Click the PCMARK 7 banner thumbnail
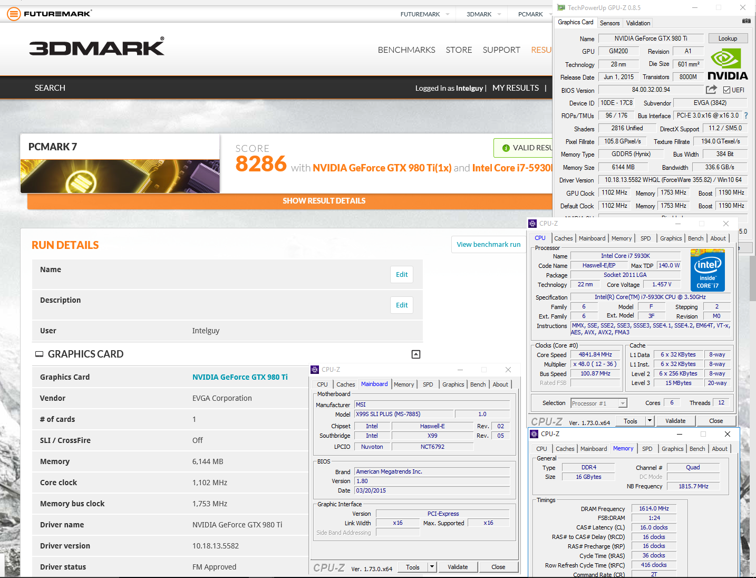Image resolution: width=756 pixels, height=578 pixels. (x=120, y=176)
